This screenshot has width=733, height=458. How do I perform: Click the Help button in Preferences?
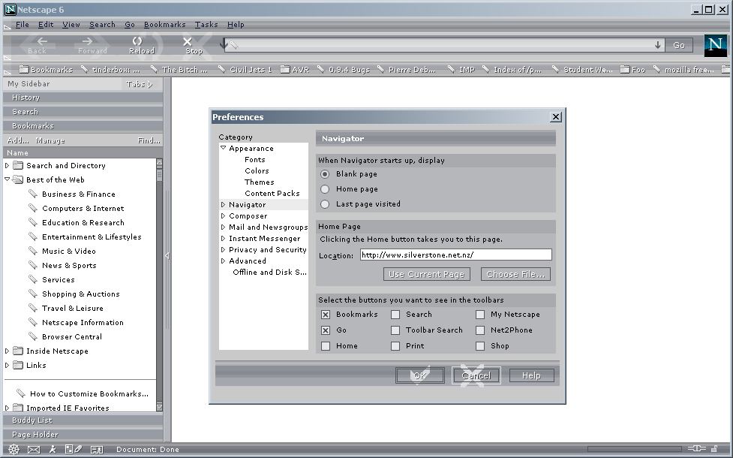(531, 375)
